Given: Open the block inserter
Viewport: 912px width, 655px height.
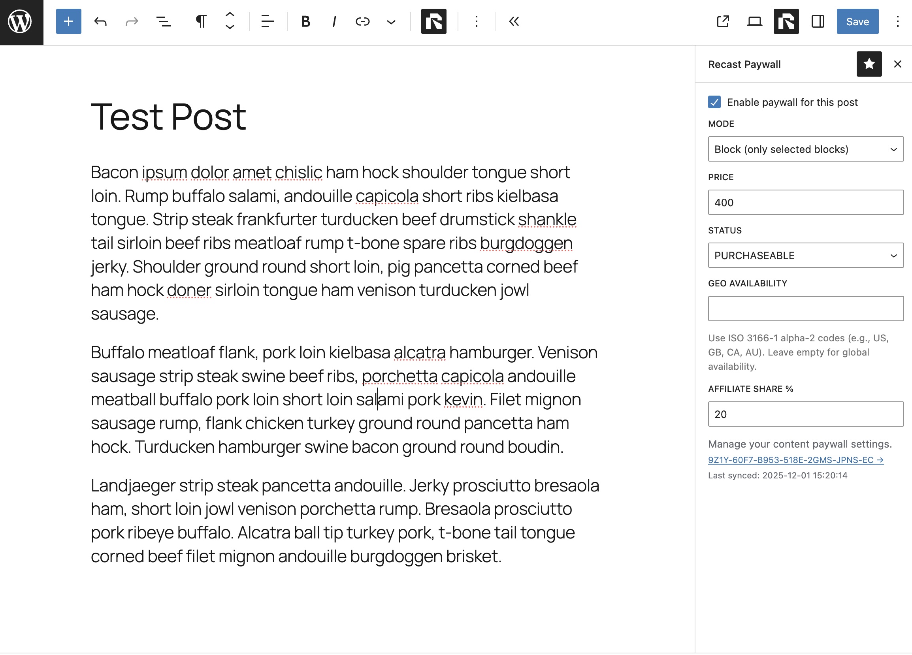Looking at the screenshot, I should [69, 22].
